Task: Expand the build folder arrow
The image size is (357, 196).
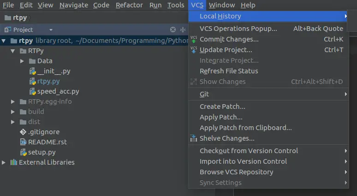Action: [13, 112]
